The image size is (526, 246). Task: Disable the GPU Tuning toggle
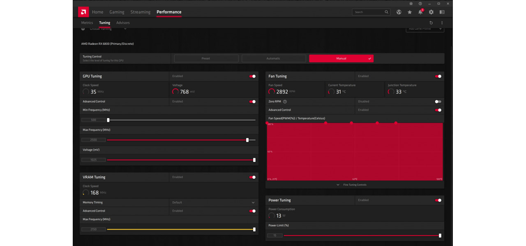click(x=252, y=76)
